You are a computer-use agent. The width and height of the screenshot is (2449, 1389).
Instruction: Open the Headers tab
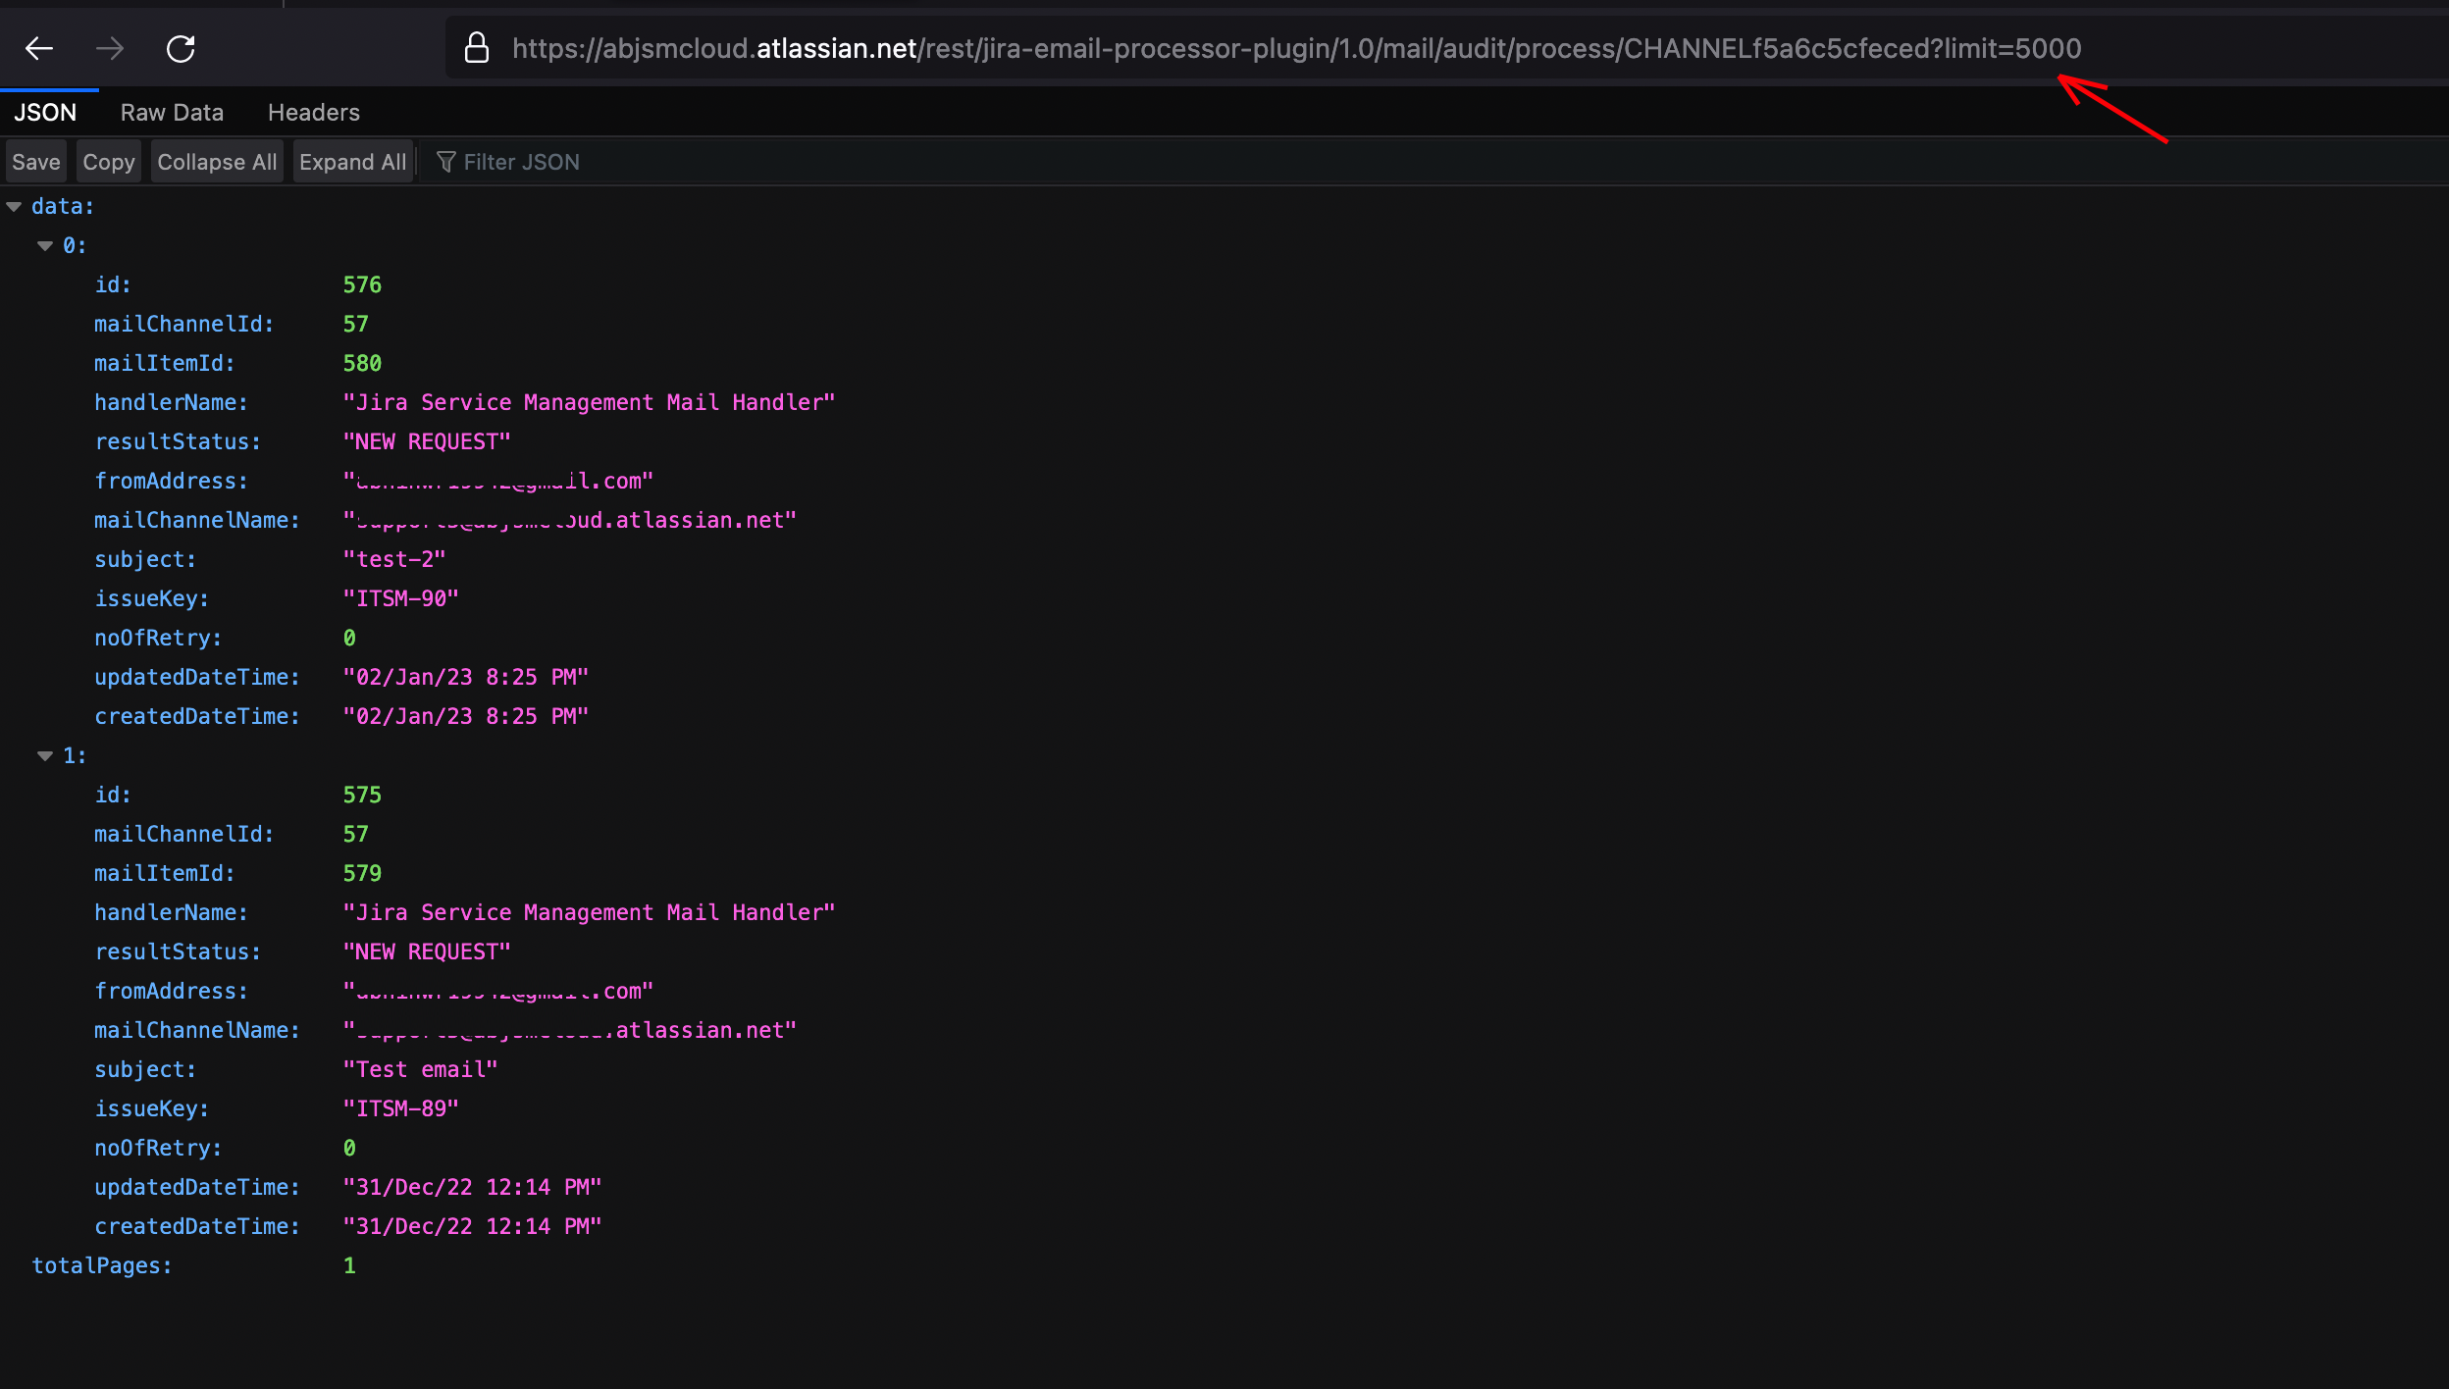pos(313,113)
